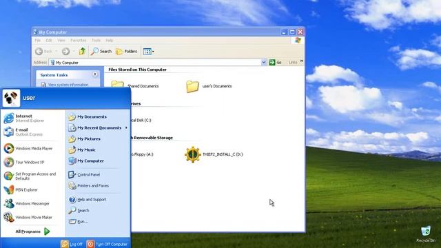441x248 pixels.
Task: Select the 3½ Floppy (A:) drive
Action: coord(141,154)
